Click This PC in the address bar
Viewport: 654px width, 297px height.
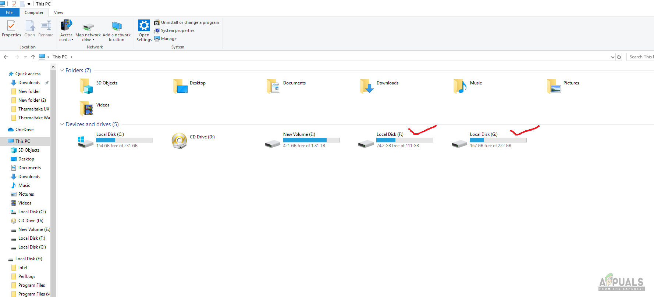[60, 57]
